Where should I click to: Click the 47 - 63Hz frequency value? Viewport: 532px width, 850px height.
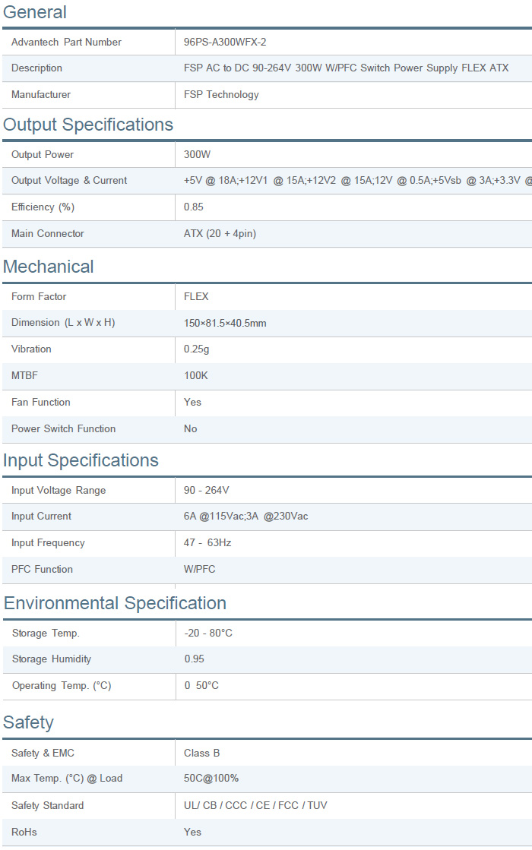tap(207, 543)
